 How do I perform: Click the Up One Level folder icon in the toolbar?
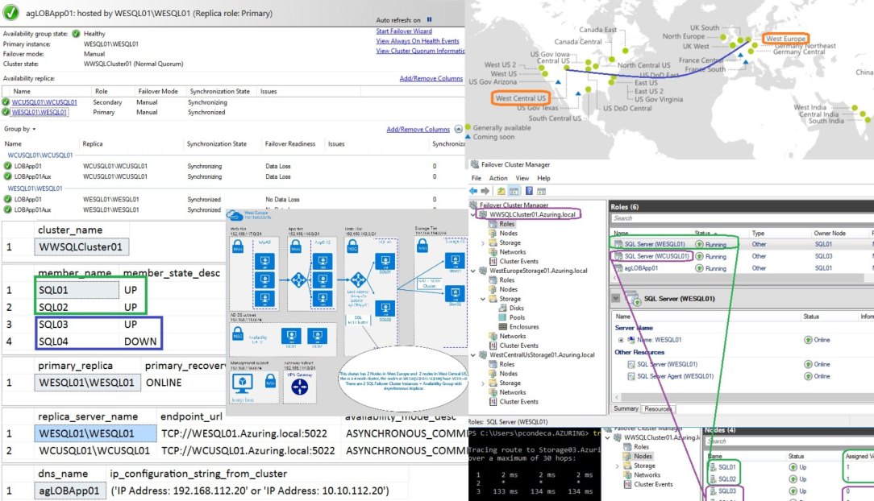pyautogui.click(x=502, y=191)
